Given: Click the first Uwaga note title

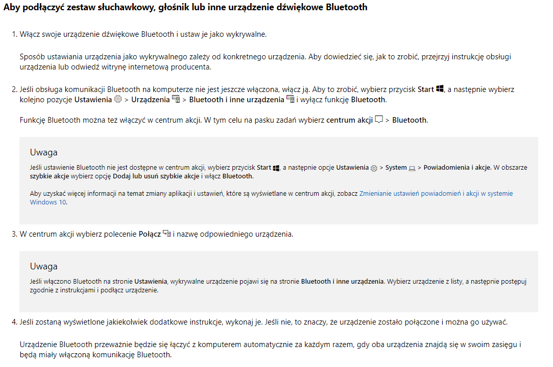Looking at the screenshot, I should (44, 152).
